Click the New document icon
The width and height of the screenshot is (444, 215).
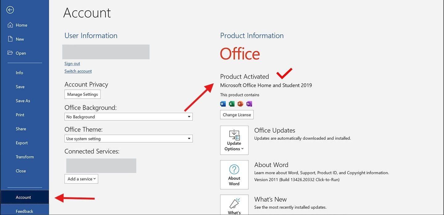click(11, 39)
